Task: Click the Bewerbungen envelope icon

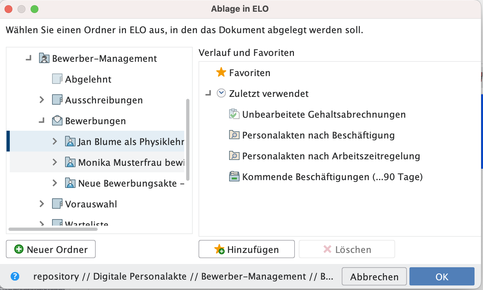Action: pyautogui.click(x=57, y=120)
